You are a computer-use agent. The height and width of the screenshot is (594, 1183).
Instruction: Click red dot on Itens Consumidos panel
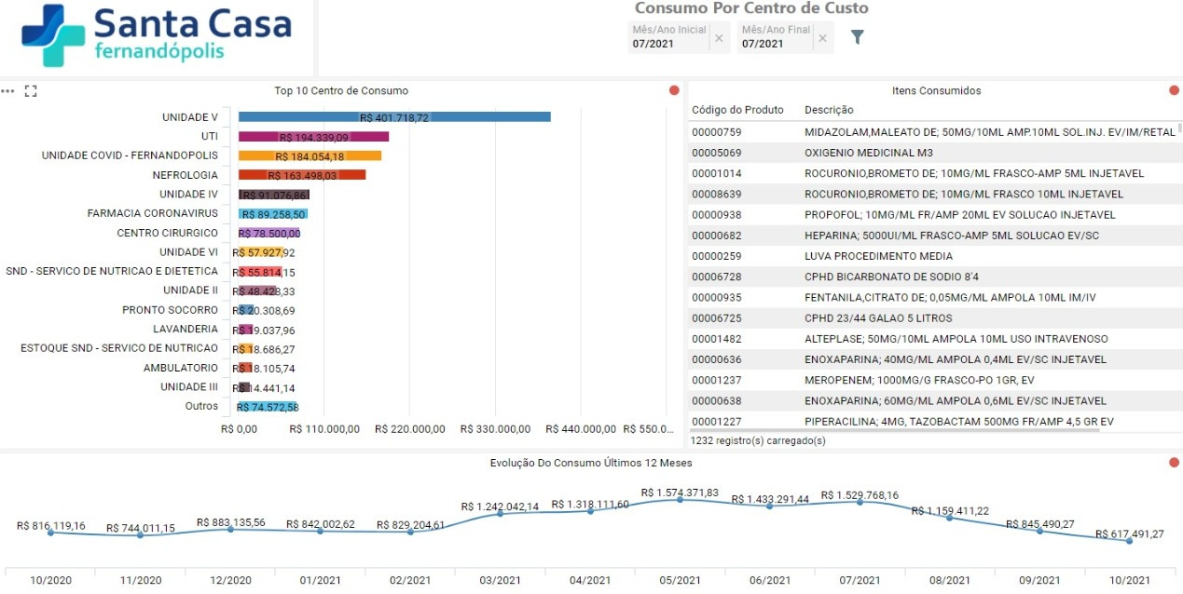pyautogui.click(x=1174, y=90)
